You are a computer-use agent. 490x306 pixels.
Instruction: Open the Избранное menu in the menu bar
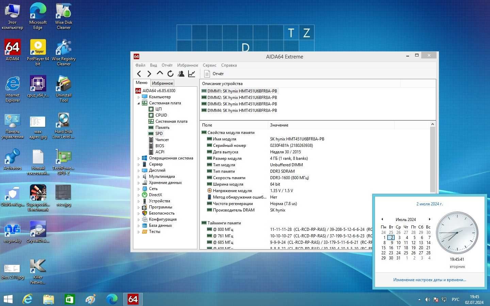tap(187, 65)
